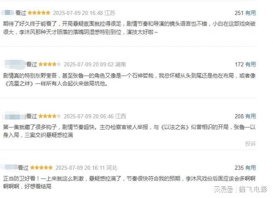Click the watermark text in bottom-right corner
273x198 pixels.
(241, 189)
